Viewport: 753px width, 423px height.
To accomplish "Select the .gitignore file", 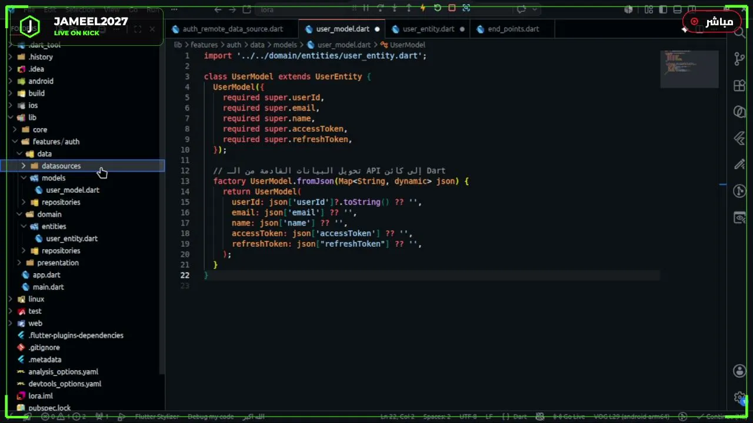I will (44, 348).
